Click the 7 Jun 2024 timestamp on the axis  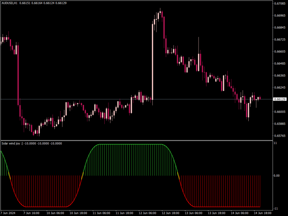(8, 213)
